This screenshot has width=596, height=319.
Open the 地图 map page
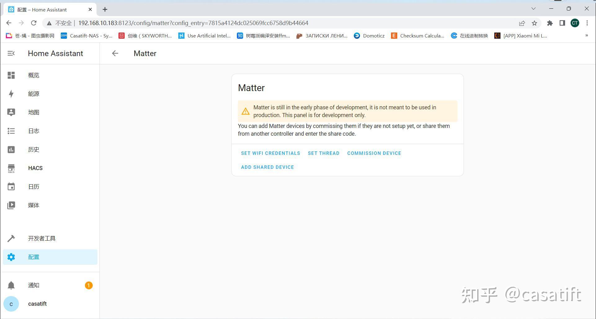(11, 112)
